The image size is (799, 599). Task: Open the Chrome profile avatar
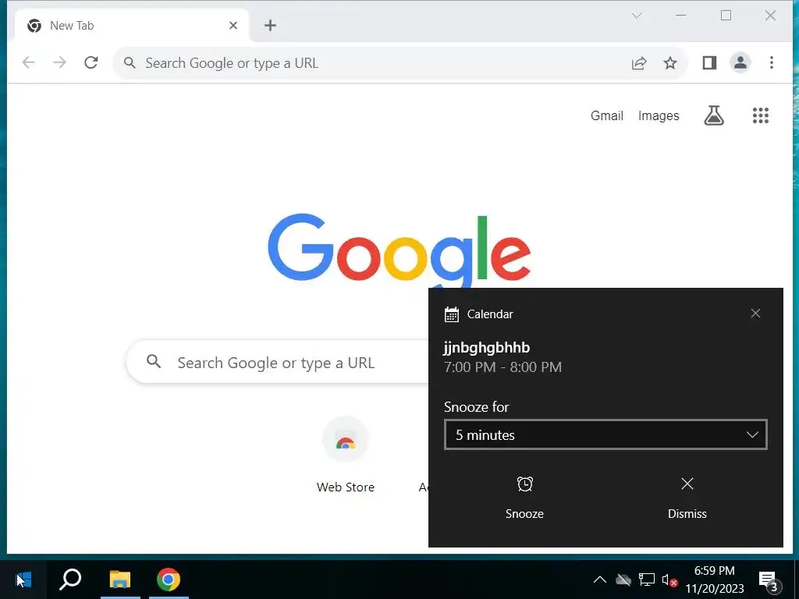pyautogui.click(x=740, y=62)
